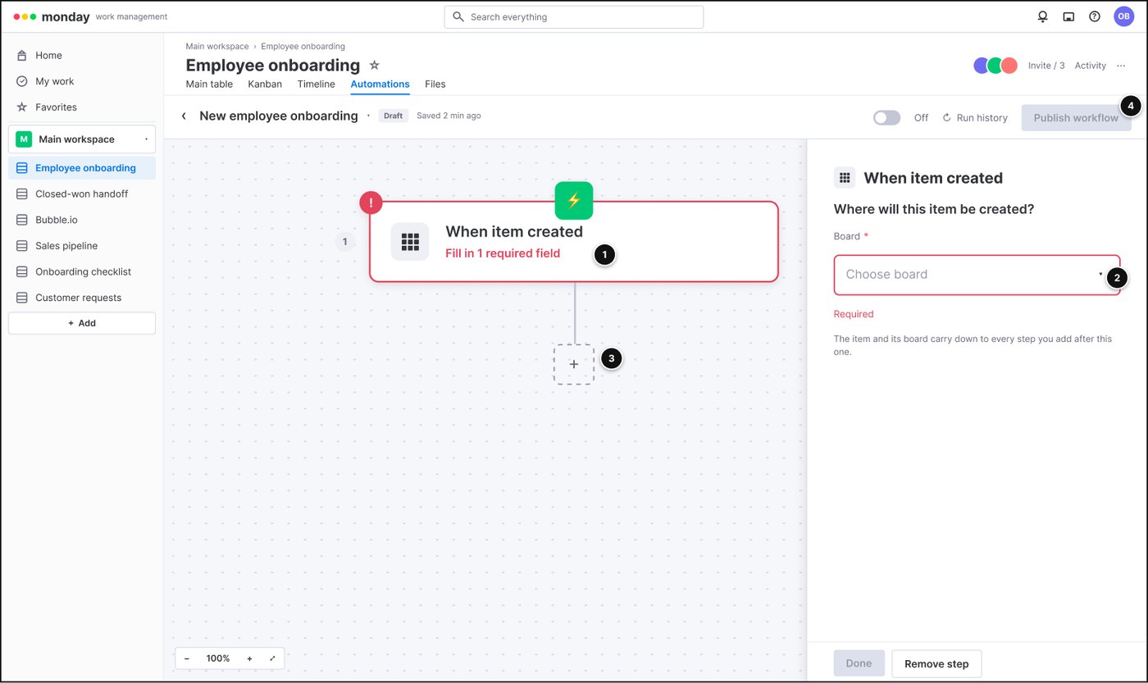
Task: Open the notifications bell icon
Action: click(x=1042, y=16)
